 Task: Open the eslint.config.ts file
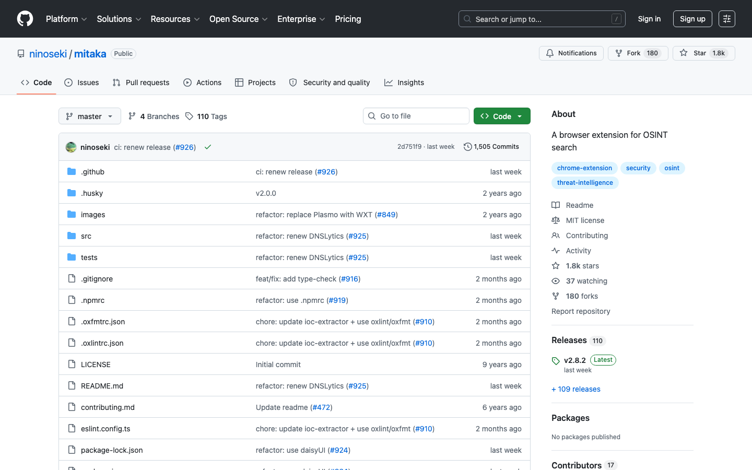click(x=105, y=429)
